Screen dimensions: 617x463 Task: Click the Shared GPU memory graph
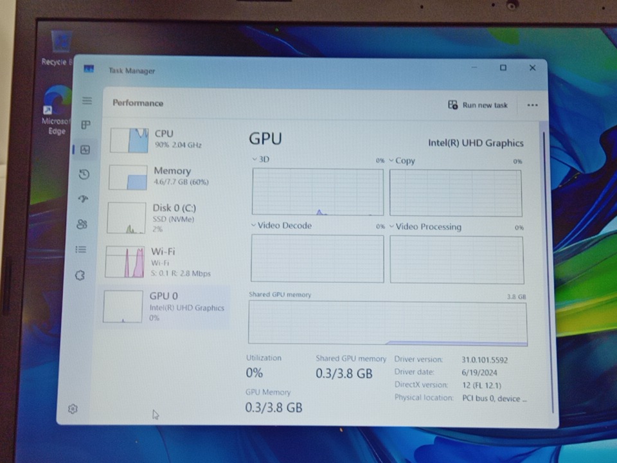point(388,323)
